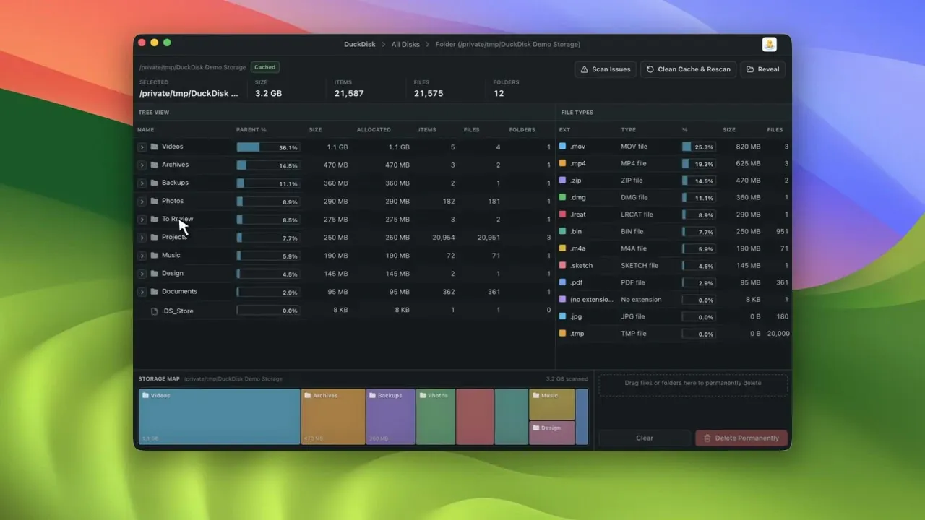Image resolution: width=925 pixels, height=520 pixels.
Task: Select Archives block in storage map
Action: tap(333, 417)
